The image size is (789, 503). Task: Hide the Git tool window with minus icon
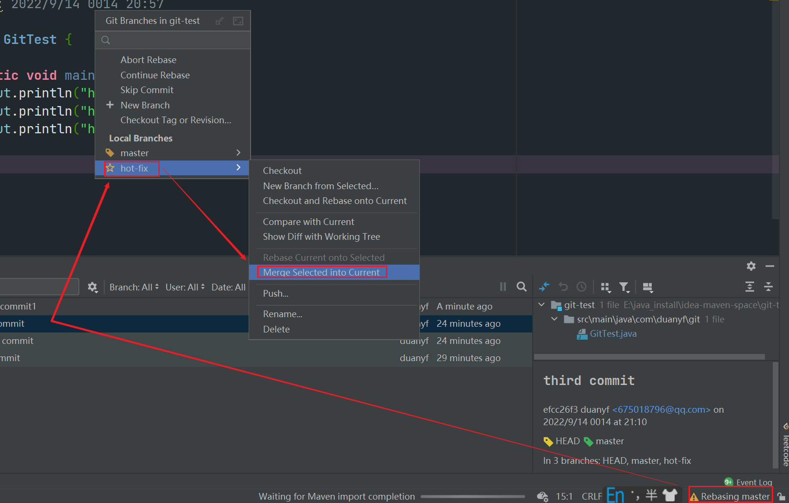(x=770, y=266)
